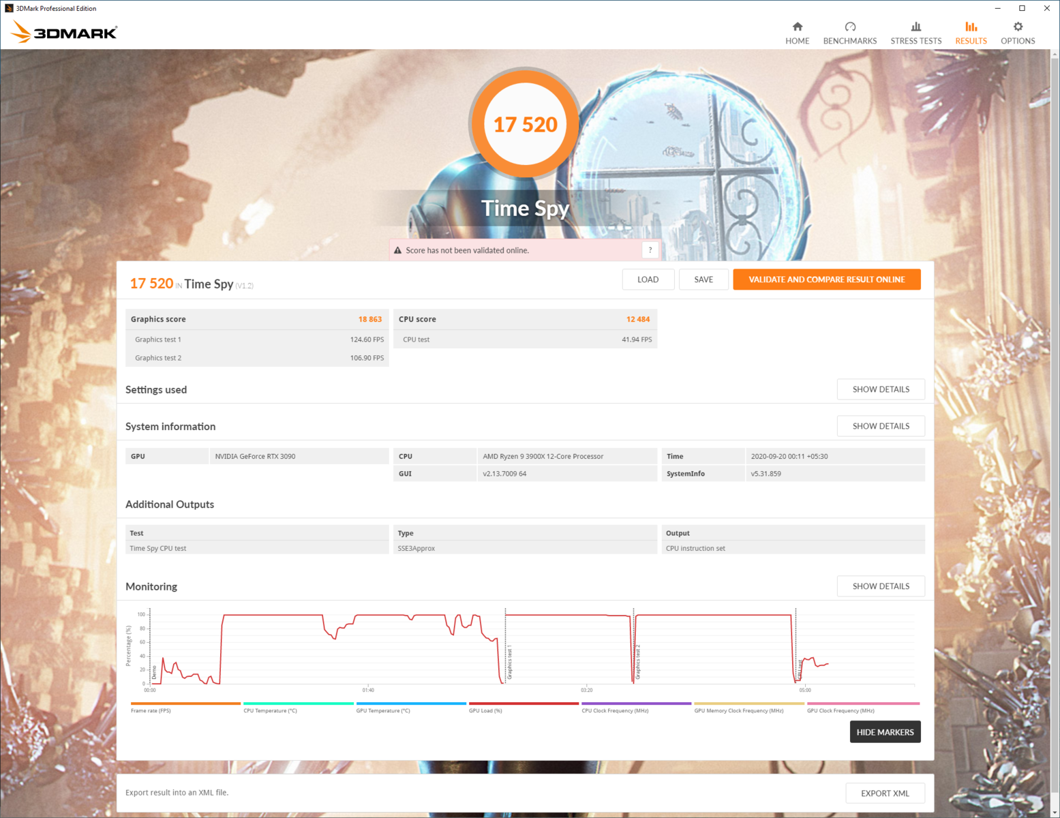Click the 3DMark title bar app icon

tap(9, 8)
